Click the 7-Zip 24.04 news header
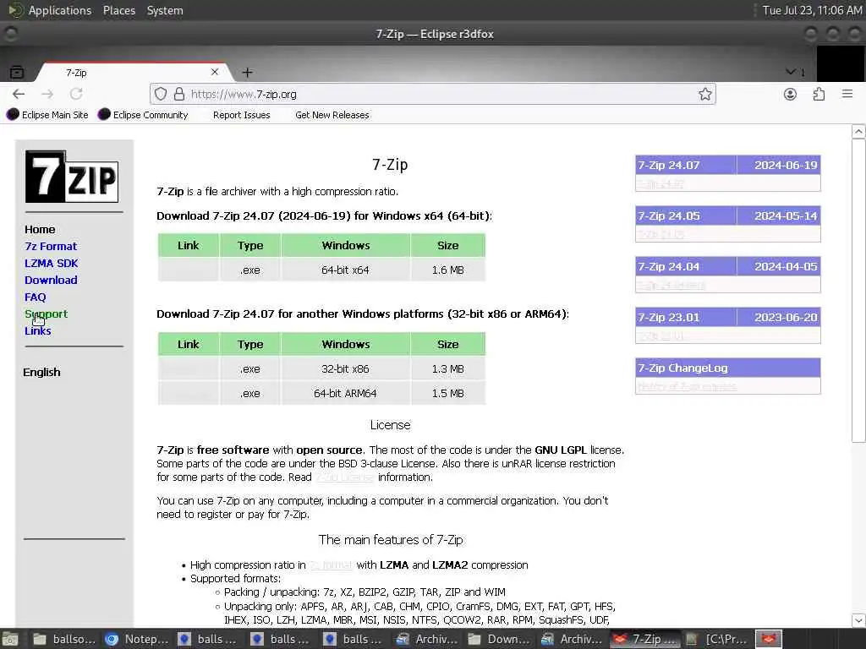The height and width of the screenshot is (649, 866). 728,266
